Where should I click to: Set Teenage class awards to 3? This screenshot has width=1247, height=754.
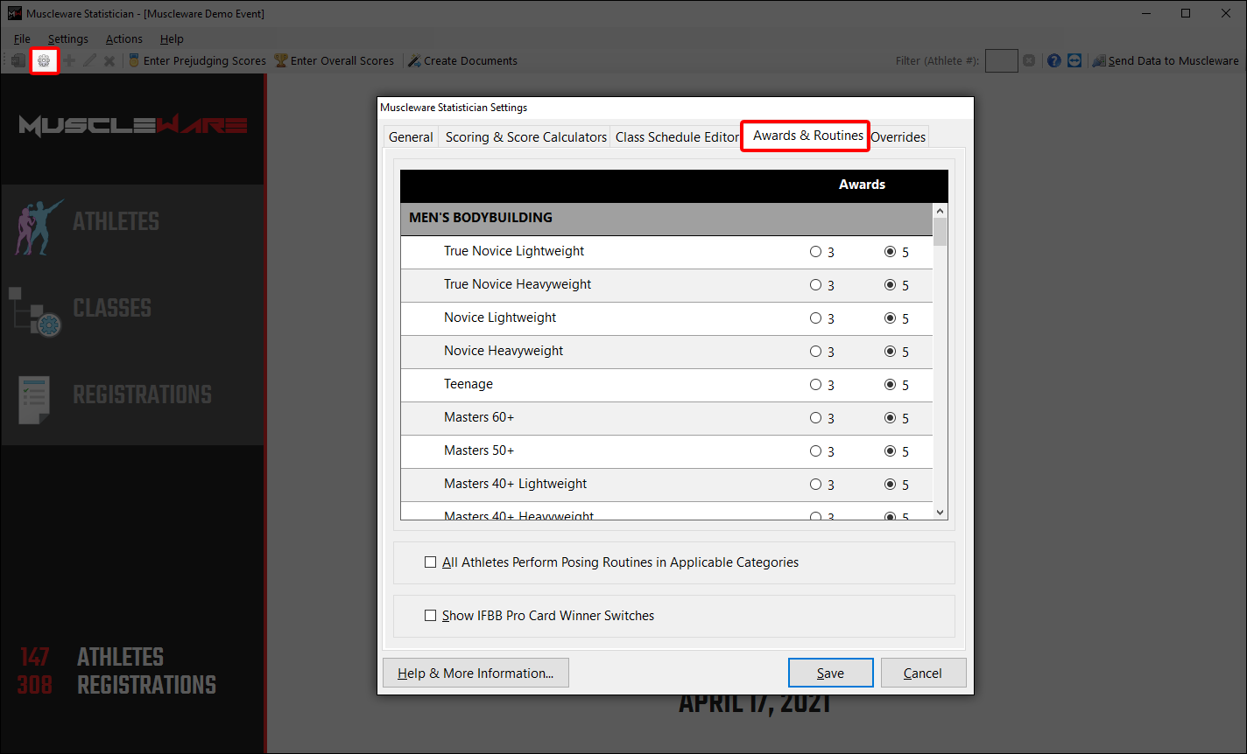[x=816, y=385]
